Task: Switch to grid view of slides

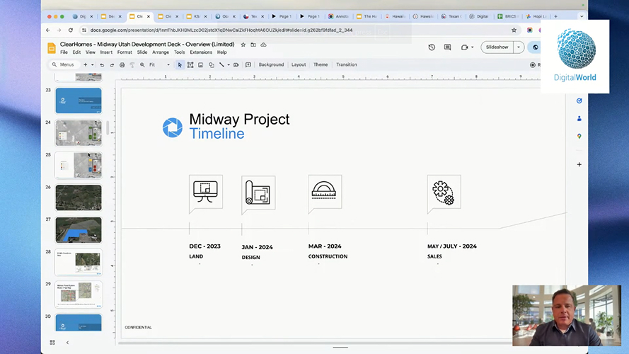Action: [52, 343]
